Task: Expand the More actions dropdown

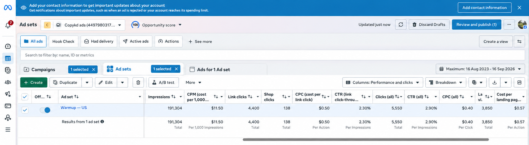Action: pos(193,82)
